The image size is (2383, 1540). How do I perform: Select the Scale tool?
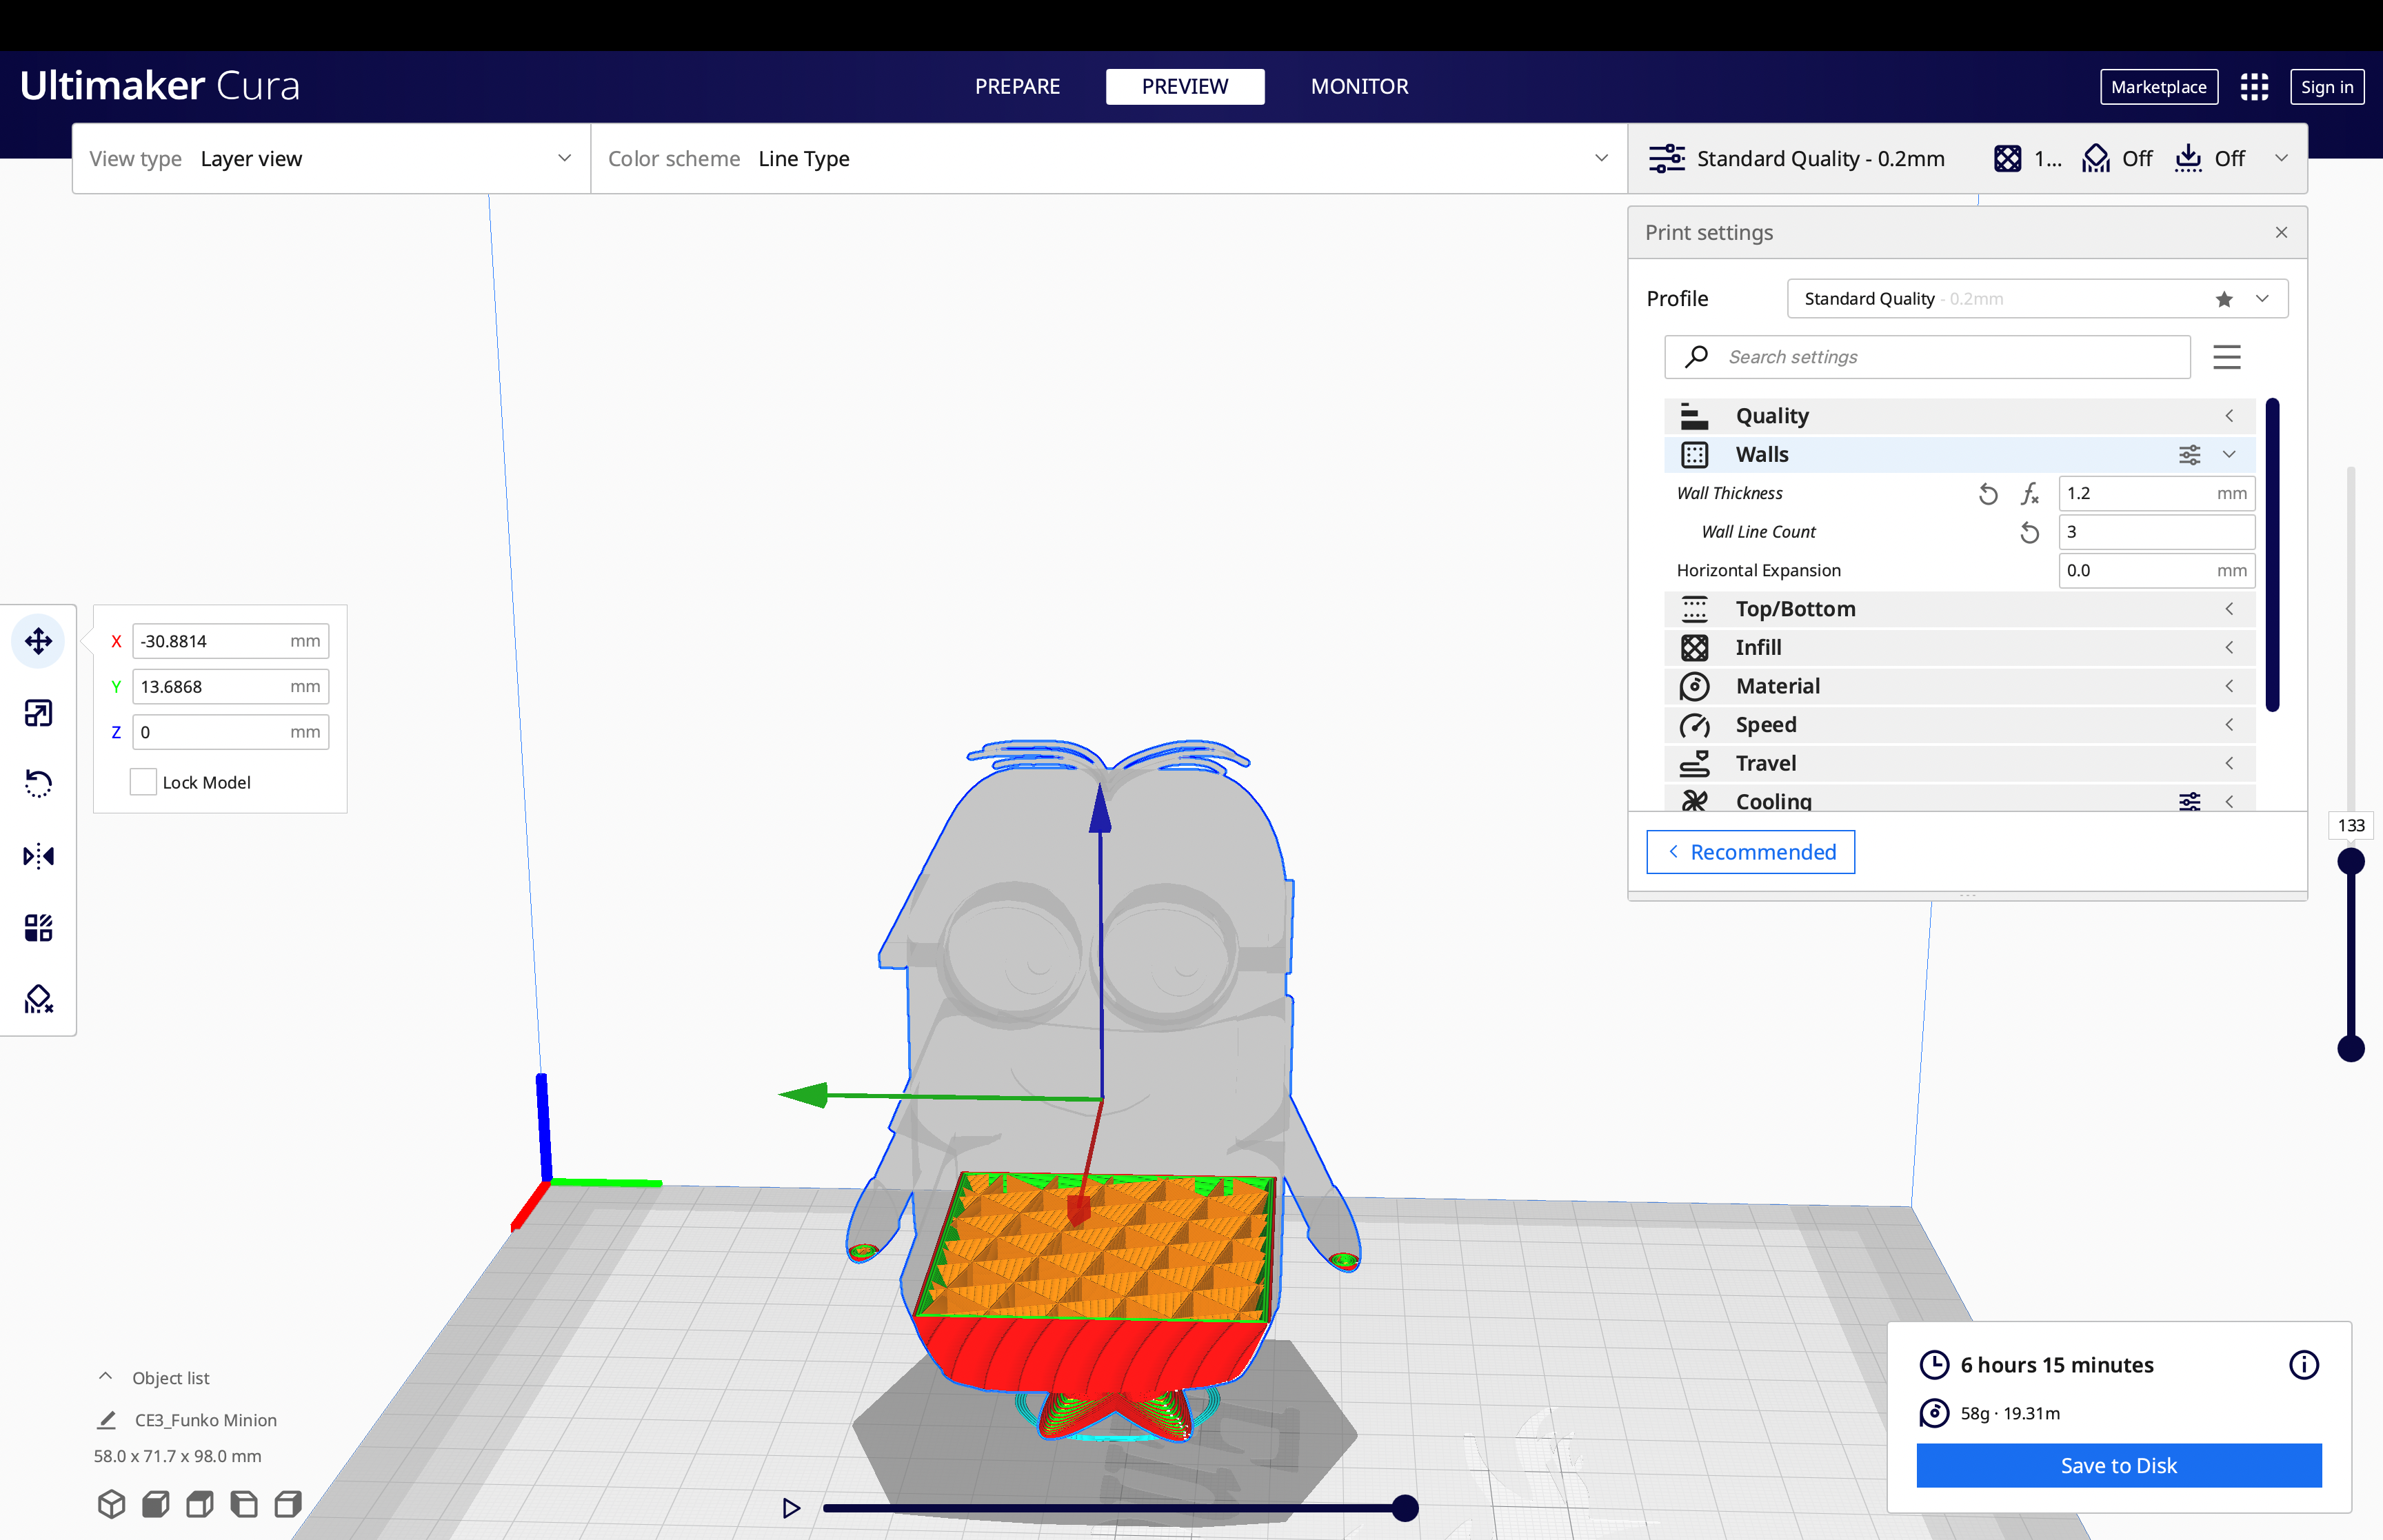coord(38,713)
